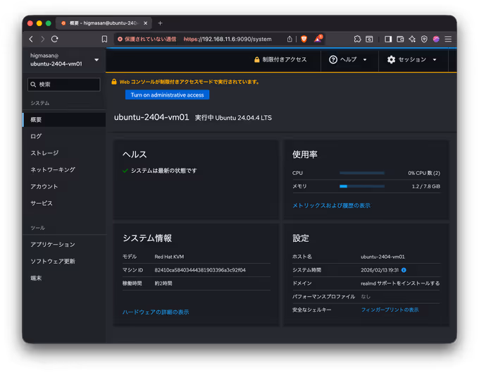Viewport: 479px width, 373px height.
Task: Click the system time info icon
Action: click(x=404, y=270)
